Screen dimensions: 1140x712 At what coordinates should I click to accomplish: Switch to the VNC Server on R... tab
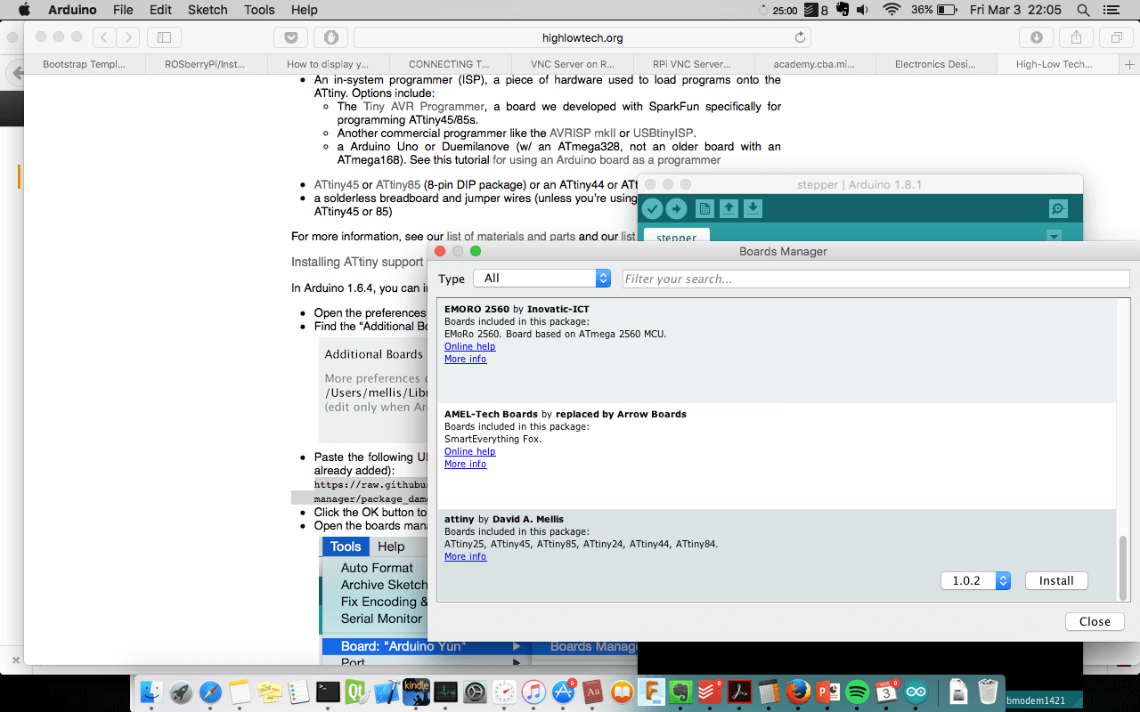(572, 64)
